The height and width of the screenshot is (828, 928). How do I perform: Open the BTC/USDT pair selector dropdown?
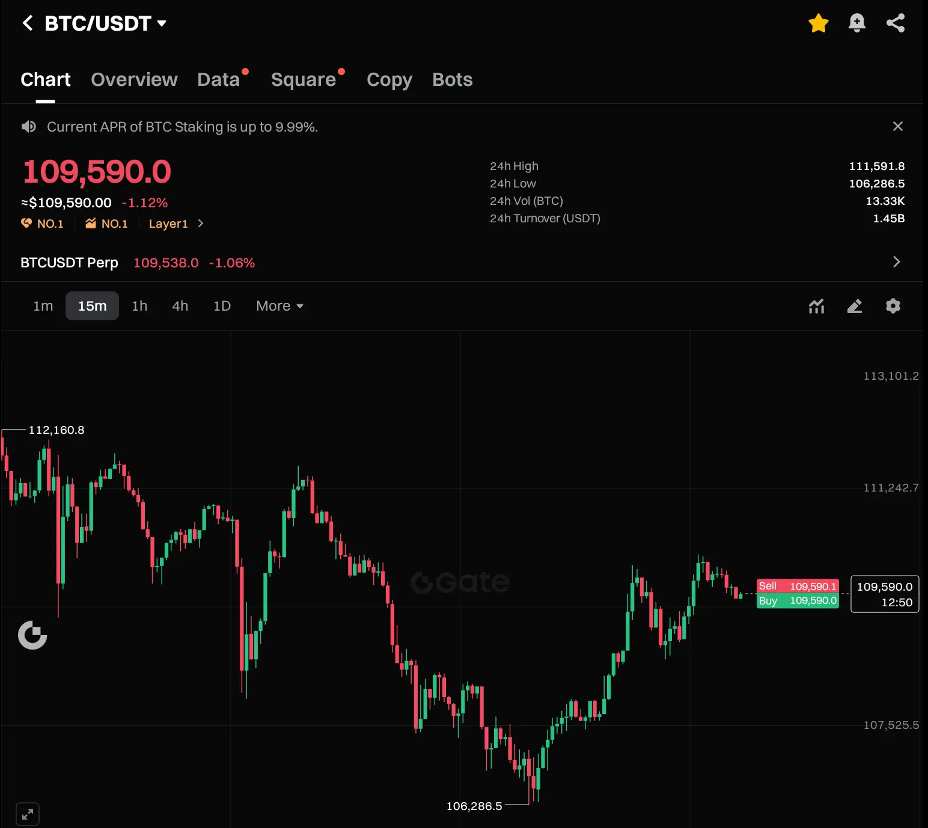pyautogui.click(x=105, y=23)
